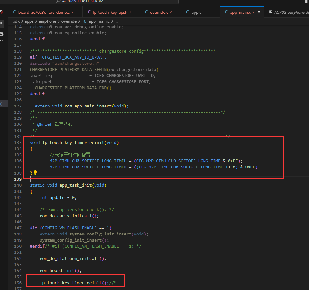Open the breadcrumb ellipsis symbol list
This screenshot has height=290, width=309.
point(116,21)
